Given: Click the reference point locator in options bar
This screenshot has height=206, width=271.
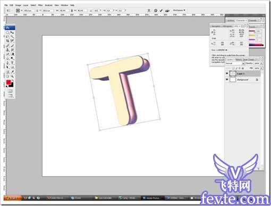Looking at the screenshot, I should [18, 11].
